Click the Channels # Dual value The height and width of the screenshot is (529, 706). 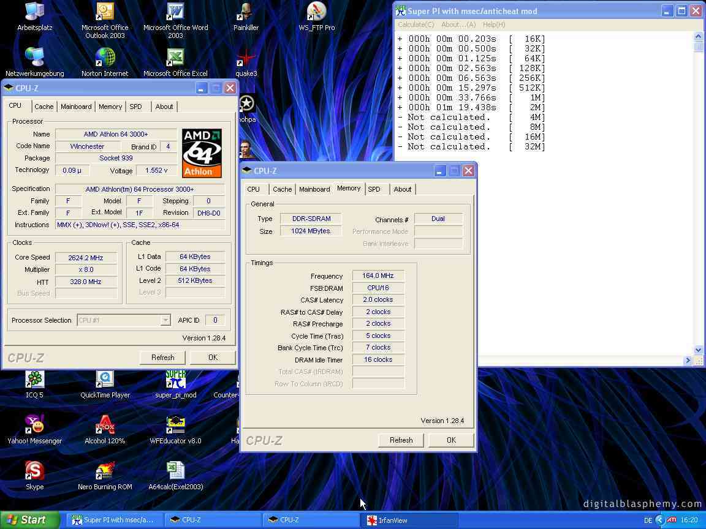(438, 219)
